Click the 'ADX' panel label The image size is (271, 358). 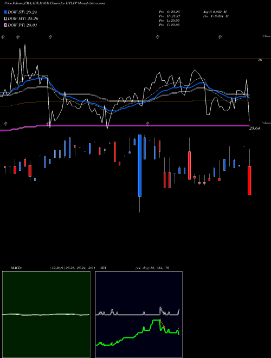tap(103, 268)
